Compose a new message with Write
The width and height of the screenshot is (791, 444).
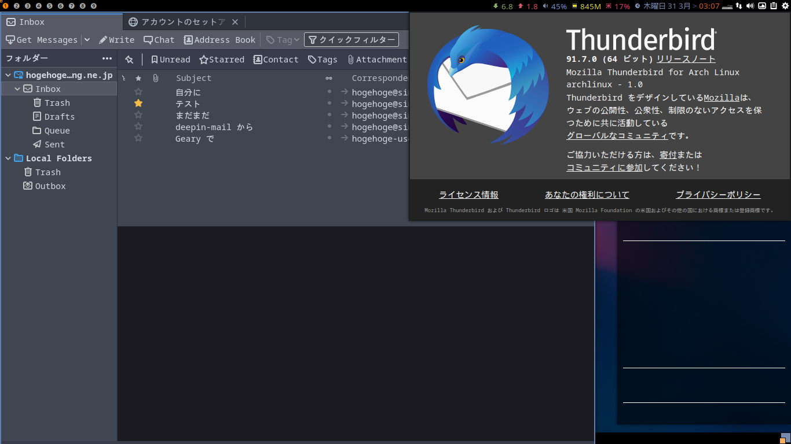116,40
